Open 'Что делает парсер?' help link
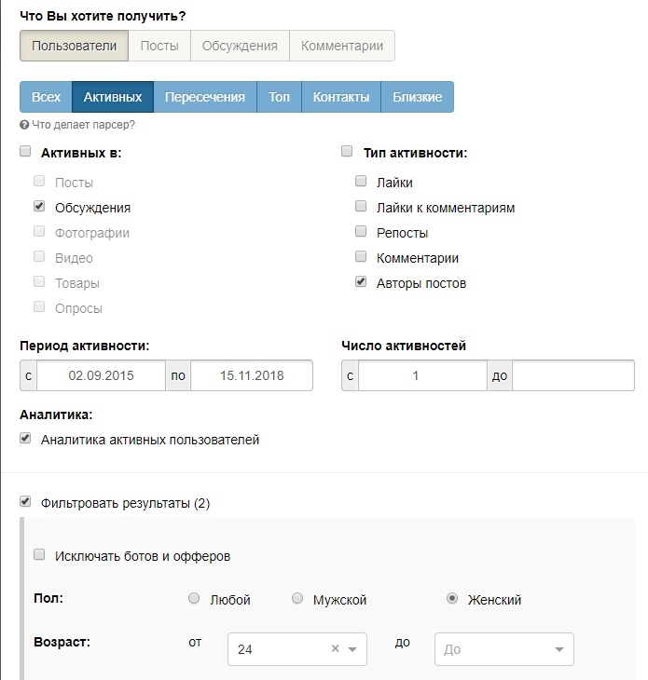 (x=83, y=125)
